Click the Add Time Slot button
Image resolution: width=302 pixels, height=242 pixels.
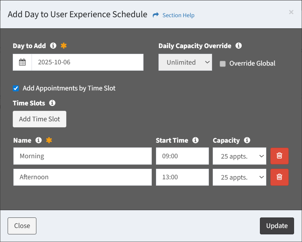40,119
